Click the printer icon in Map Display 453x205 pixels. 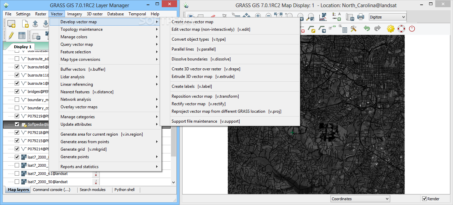point(361,17)
